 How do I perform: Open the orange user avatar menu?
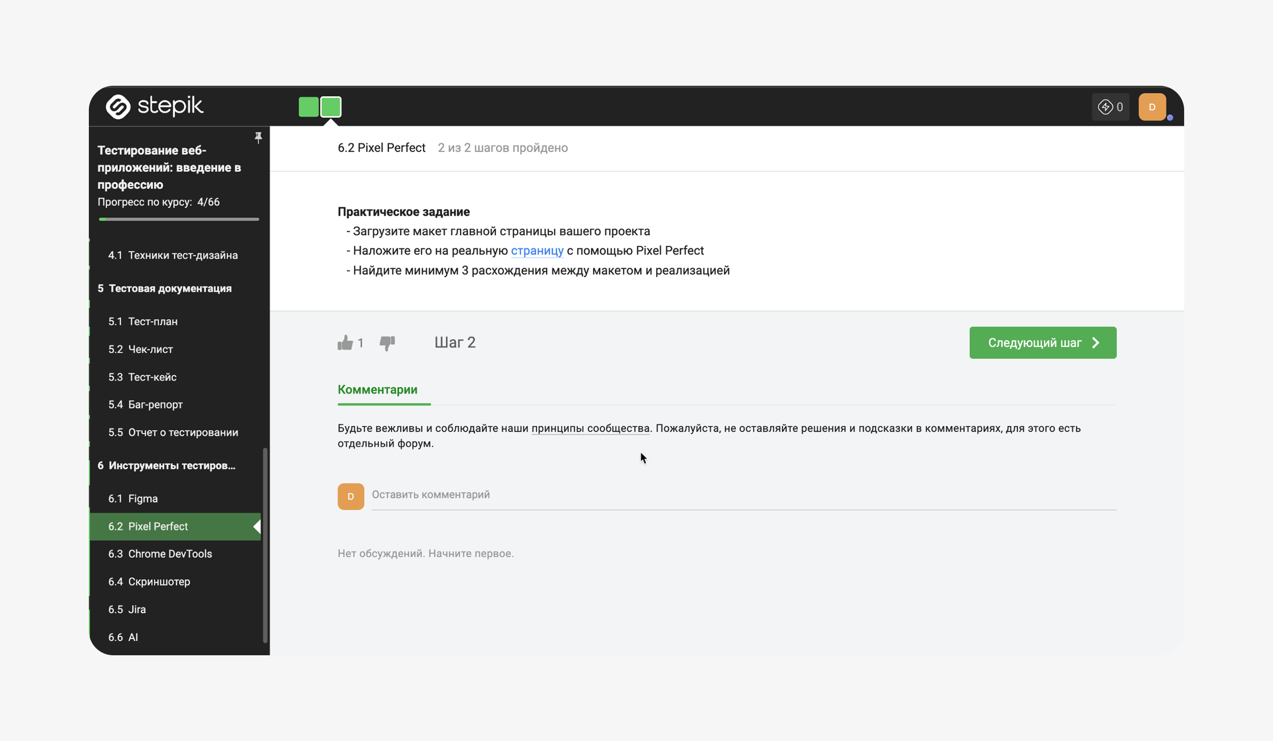tap(1152, 107)
